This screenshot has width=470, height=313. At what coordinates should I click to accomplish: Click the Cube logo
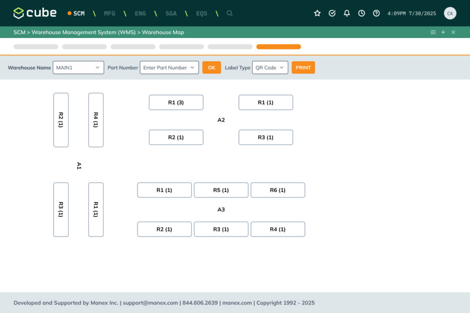[35, 13]
